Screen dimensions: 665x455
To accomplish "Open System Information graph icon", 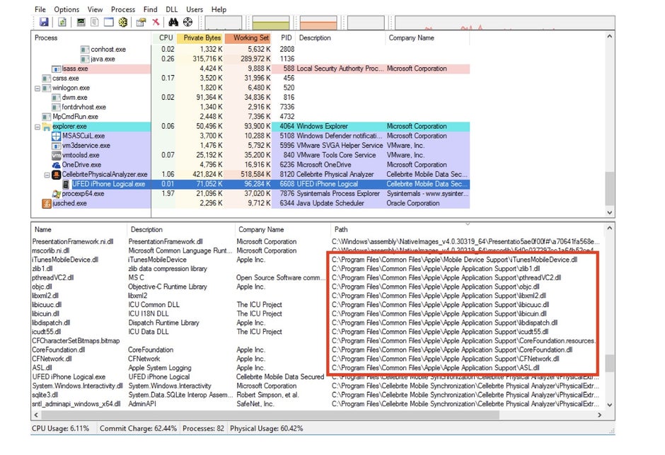I will click(81, 23).
